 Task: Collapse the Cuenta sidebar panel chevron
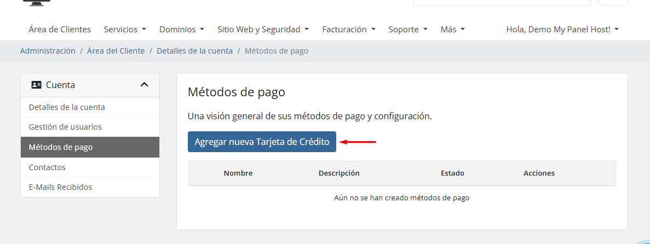(144, 85)
